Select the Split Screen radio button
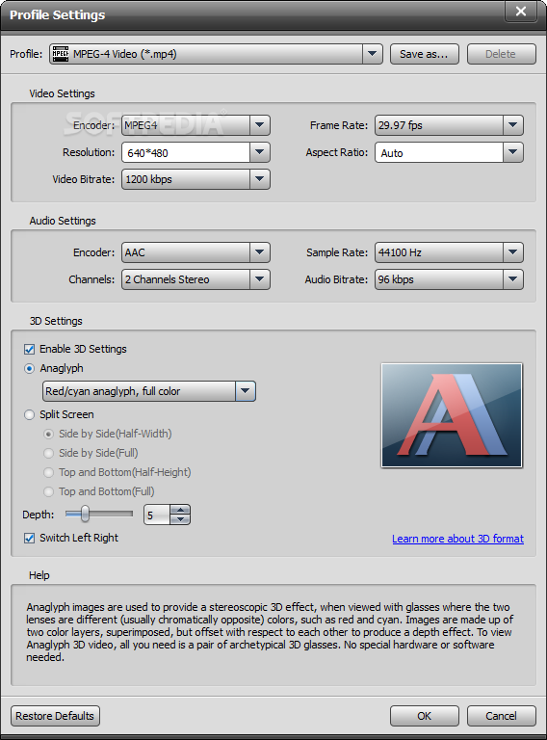 point(29,415)
